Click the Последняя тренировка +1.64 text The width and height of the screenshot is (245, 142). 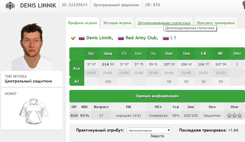[x=209, y=130]
